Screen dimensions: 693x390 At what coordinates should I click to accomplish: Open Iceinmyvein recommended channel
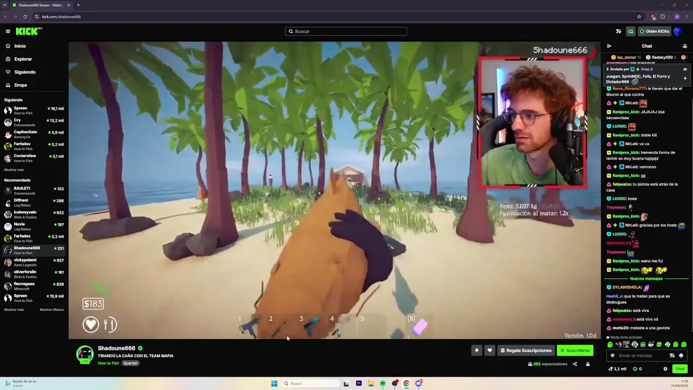[35, 214]
